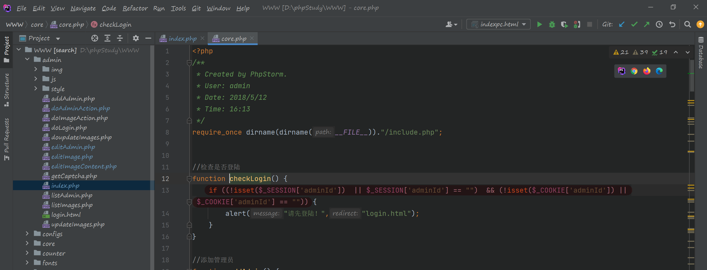Viewport: 707px width, 270px height.
Task: Hide the Project tool window
Action: click(x=148, y=38)
